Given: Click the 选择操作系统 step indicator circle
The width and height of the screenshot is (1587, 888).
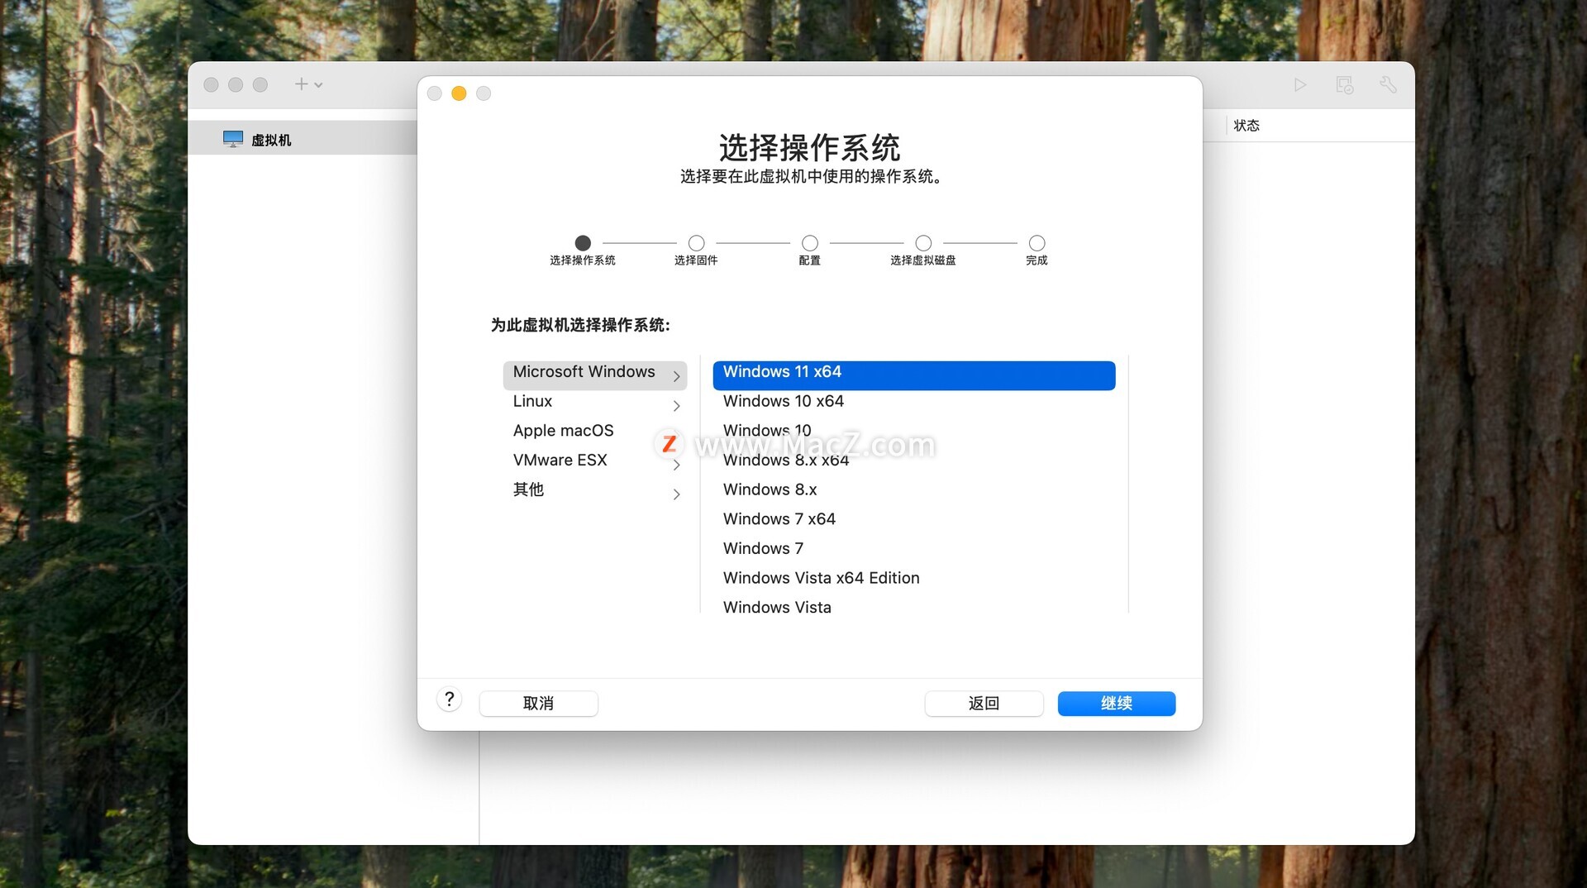Looking at the screenshot, I should coord(583,243).
